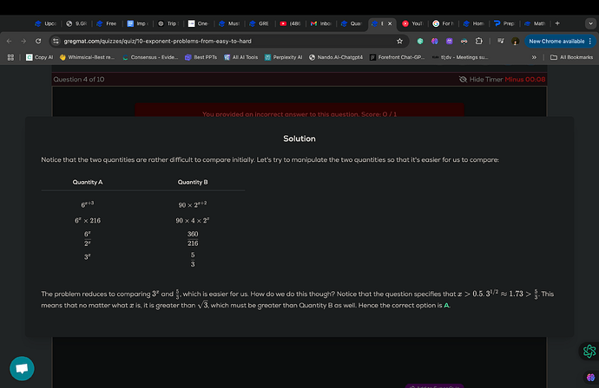Viewport: 599px width, 388px height.
Task: Show more bookmarks with the chevron
Action: 534,57
